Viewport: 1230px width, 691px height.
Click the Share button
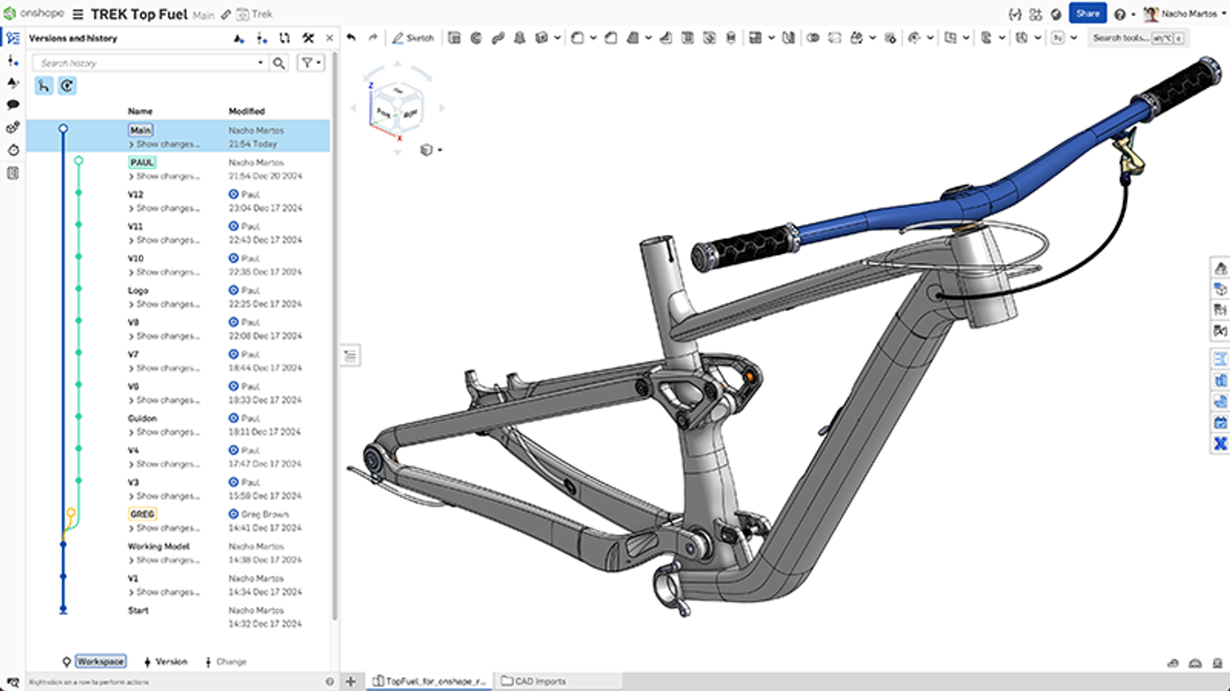coord(1087,13)
